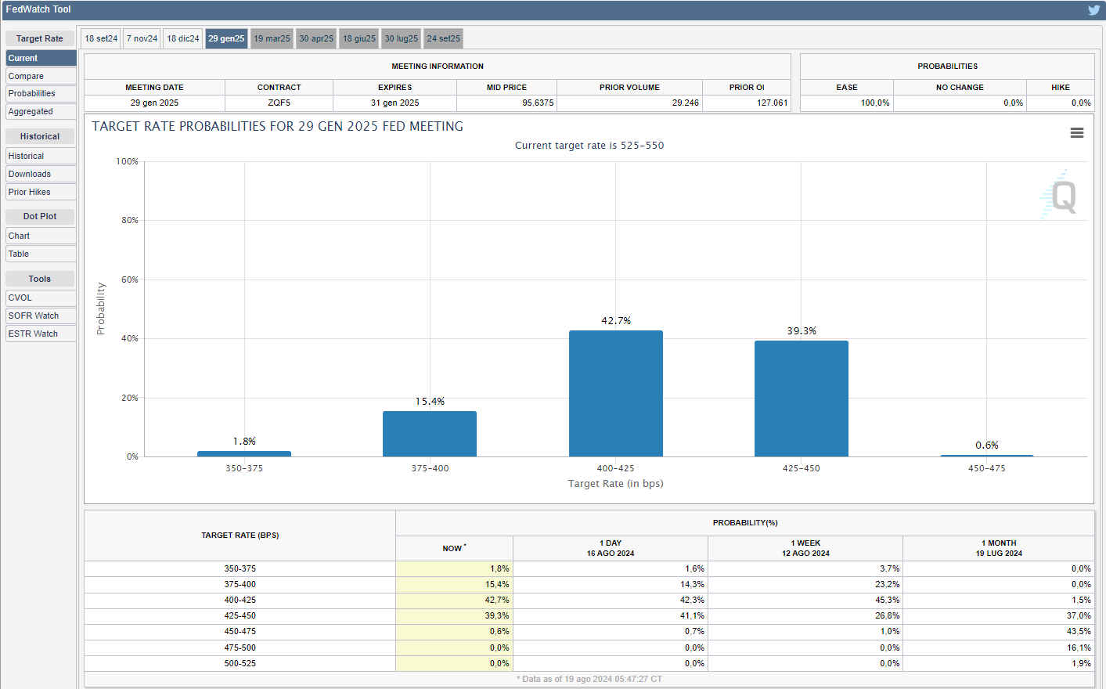Open the 18 dic24 meeting tab
The height and width of the screenshot is (689, 1106).
click(183, 38)
